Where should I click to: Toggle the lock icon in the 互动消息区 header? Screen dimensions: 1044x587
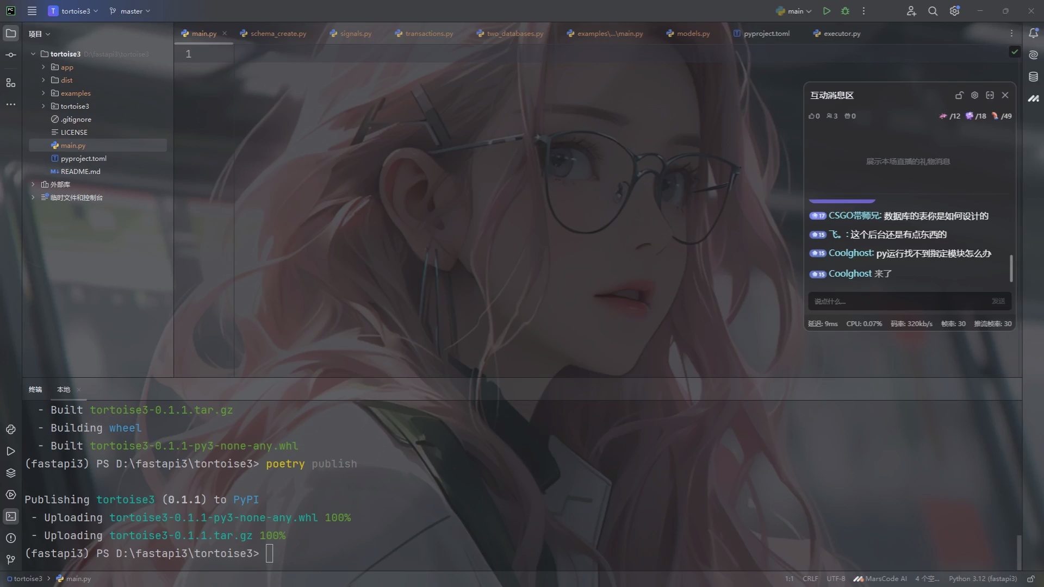(959, 95)
